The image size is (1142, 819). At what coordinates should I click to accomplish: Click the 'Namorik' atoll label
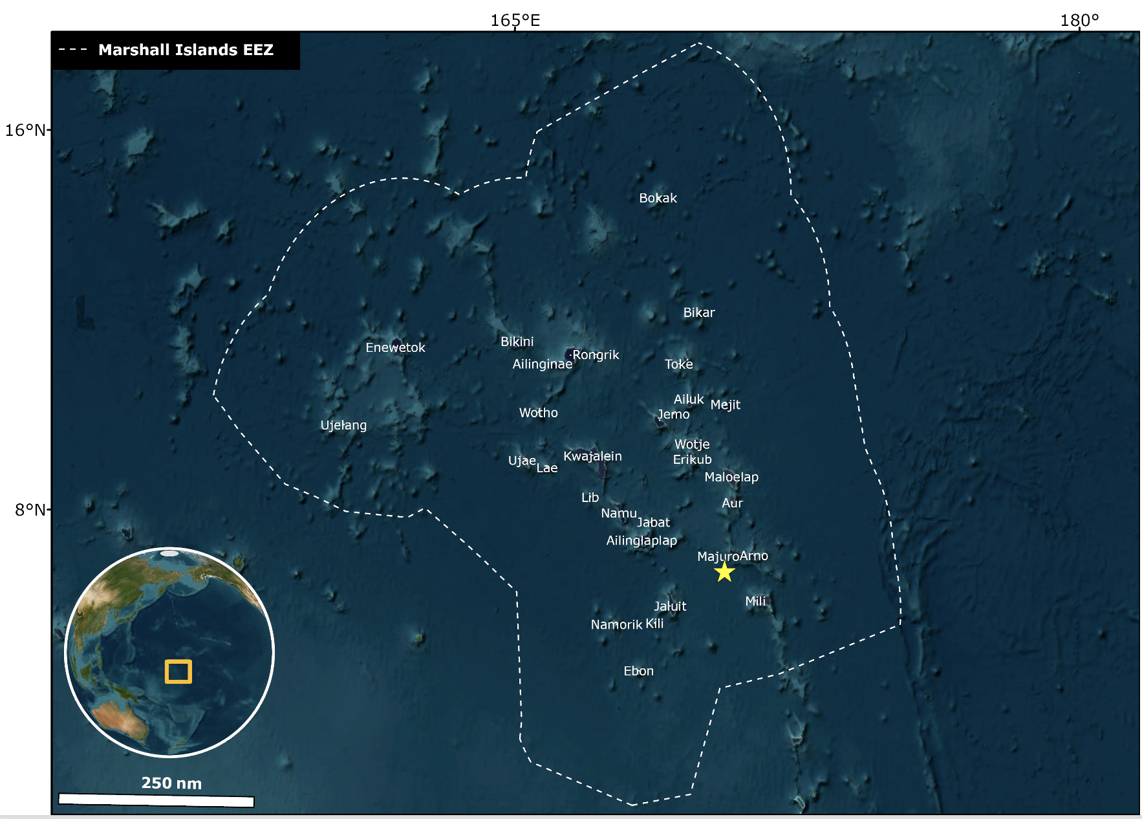[x=616, y=624]
